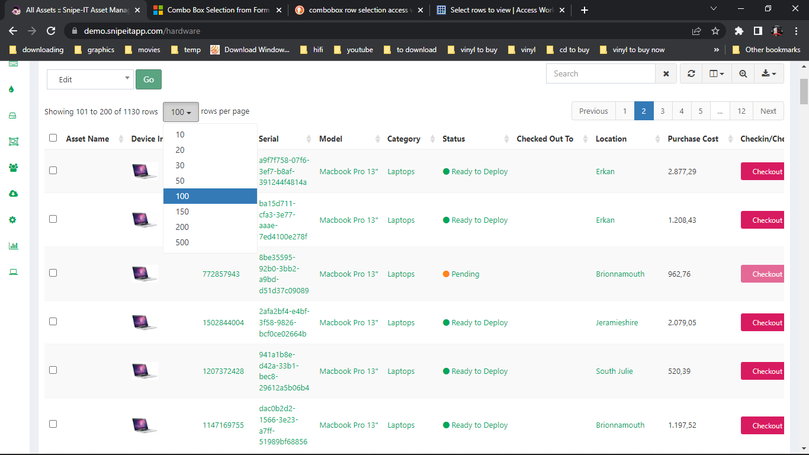Jump to page 12 of the asset list
Screen dimensions: 809x455
[x=741, y=111]
